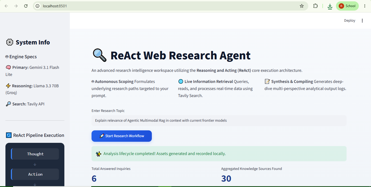Click 'Synthesis & Compiling' feature text
The height and width of the screenshot is (187, 371).
(x=292, y=82)
